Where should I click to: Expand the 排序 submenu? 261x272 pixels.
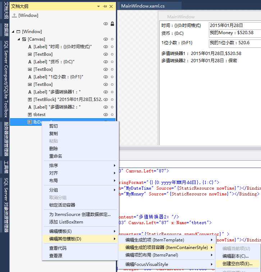click(x=81, y=166)
